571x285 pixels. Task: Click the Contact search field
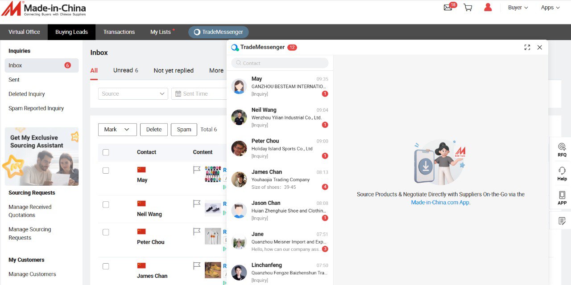280,63
